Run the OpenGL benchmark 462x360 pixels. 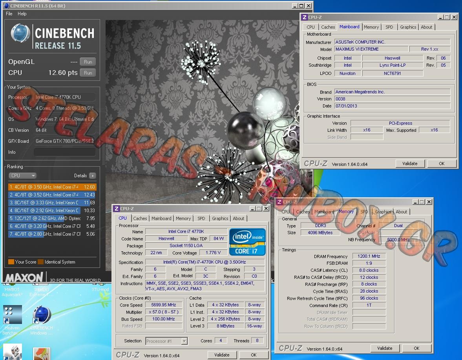tap(88, 62)
